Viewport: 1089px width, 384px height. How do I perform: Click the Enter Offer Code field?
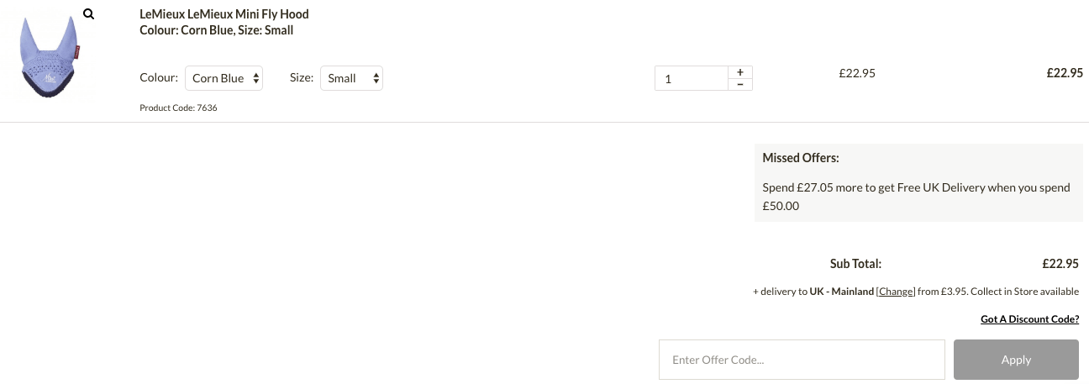coord(802,360)
